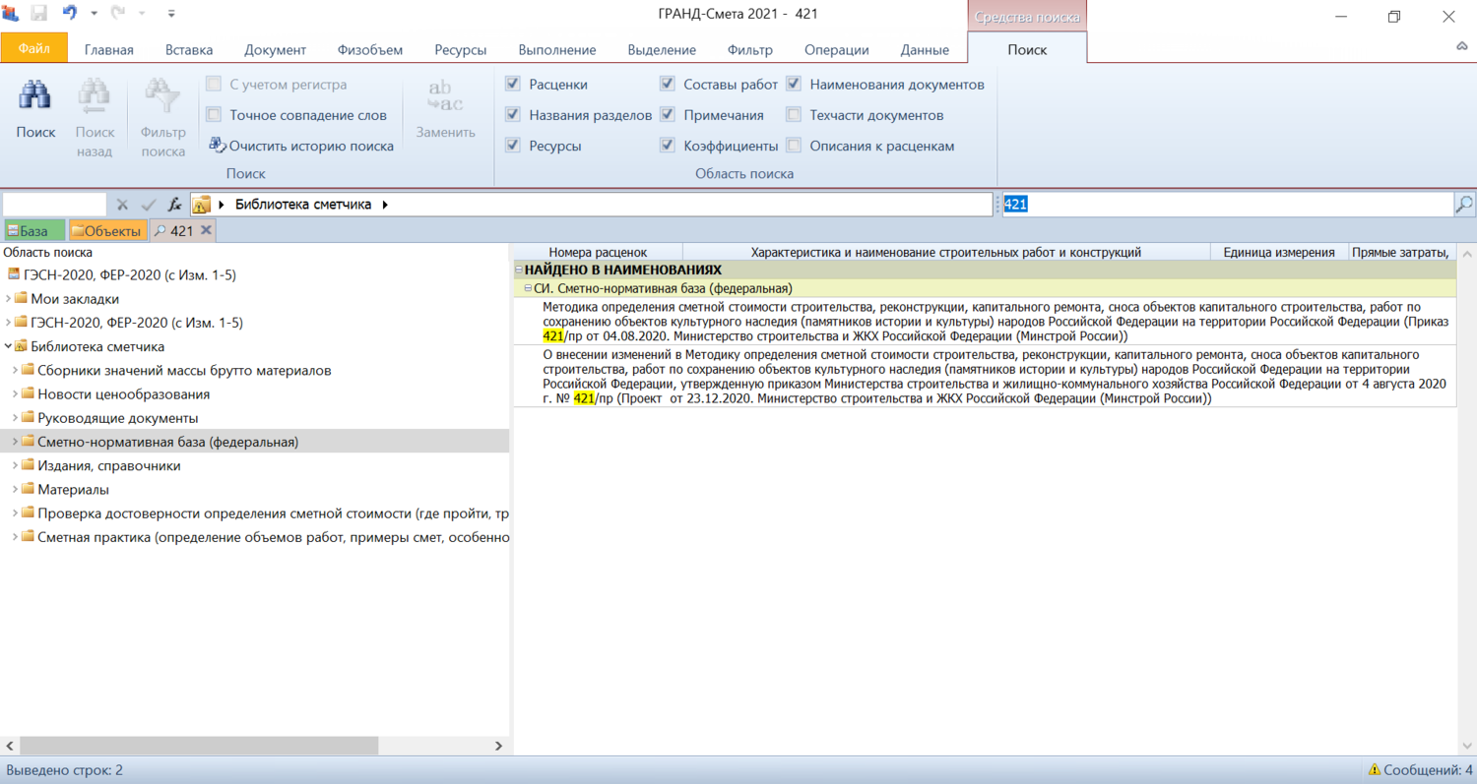Click the Поиск назад ribbon button
Image resolution: width=1477 pixels, height=784 pixels.
[95, 118]
